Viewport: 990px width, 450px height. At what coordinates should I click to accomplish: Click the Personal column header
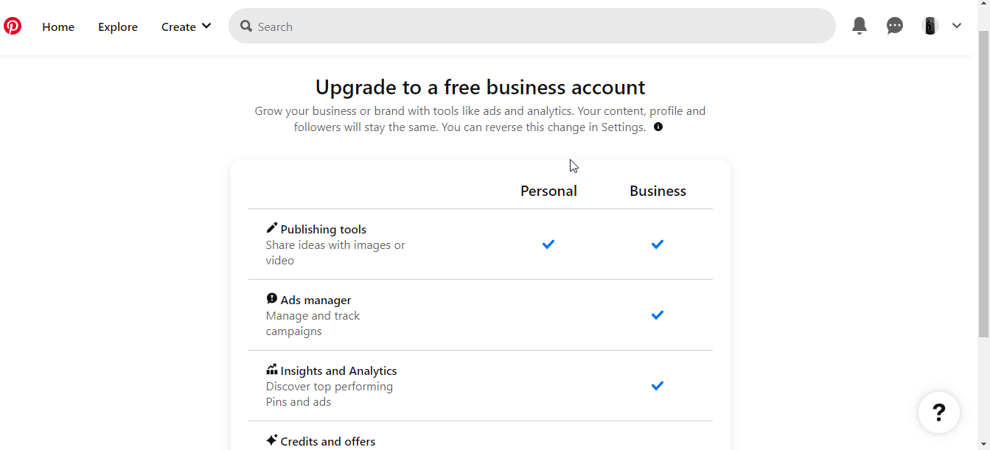coord(548,191)
